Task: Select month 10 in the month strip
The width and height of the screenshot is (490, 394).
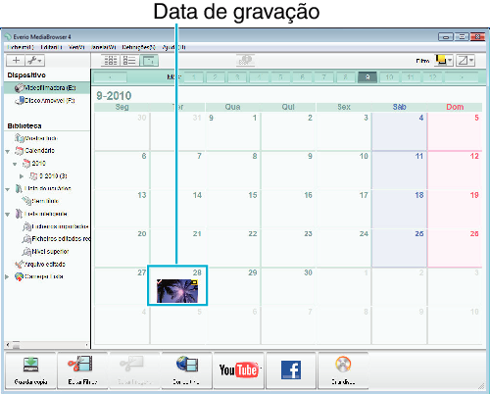Action: click(x=389, y=77)
